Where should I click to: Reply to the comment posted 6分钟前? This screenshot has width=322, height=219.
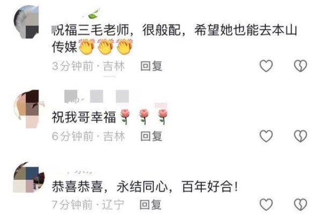pos(151,136)
